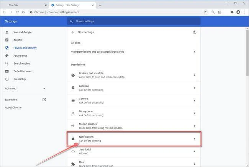Viewport: 249px width, 167px height.
Task: Open the home page via the house icon
Action: click(23, 12)
